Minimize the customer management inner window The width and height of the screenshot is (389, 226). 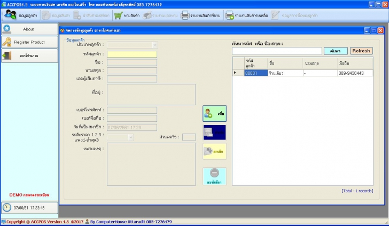coord(367,30)
